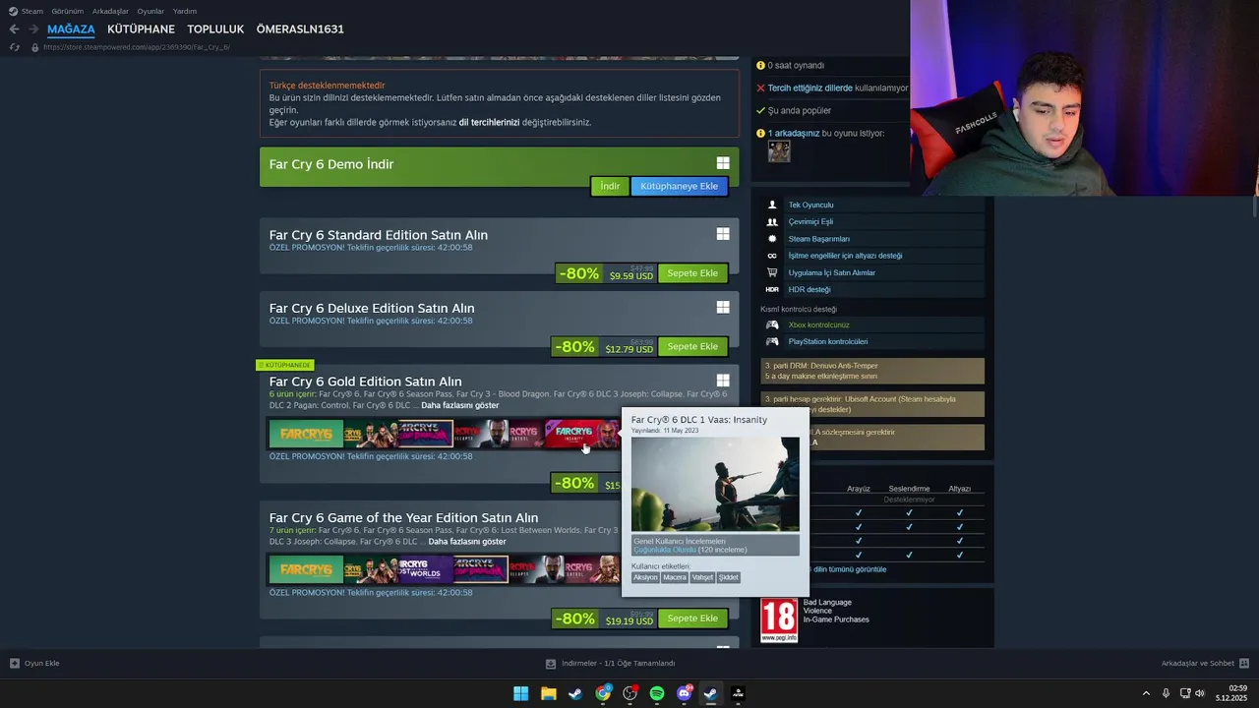Click the Denuvo Anti-Tamper DRM notice
This screenshot has width=1259, height=708.
[872, 371]
